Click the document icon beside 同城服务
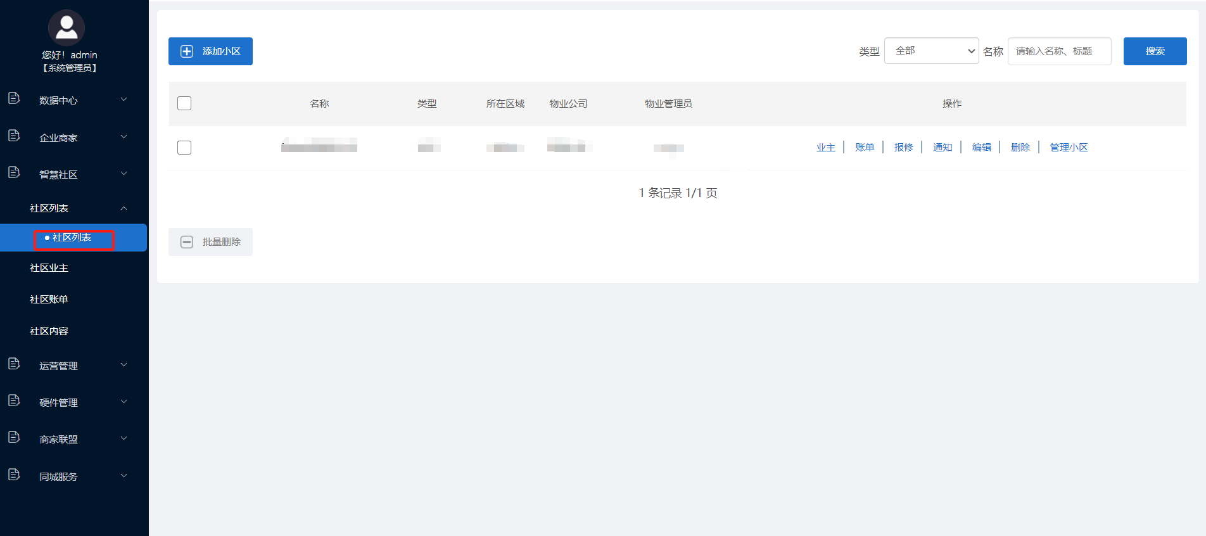The height and width of the screenshot is (536, 1206). [14, 475]
